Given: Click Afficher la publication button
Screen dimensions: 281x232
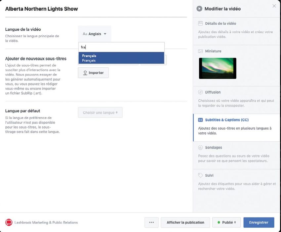Looking at the screenshot, I should (185, 222).
